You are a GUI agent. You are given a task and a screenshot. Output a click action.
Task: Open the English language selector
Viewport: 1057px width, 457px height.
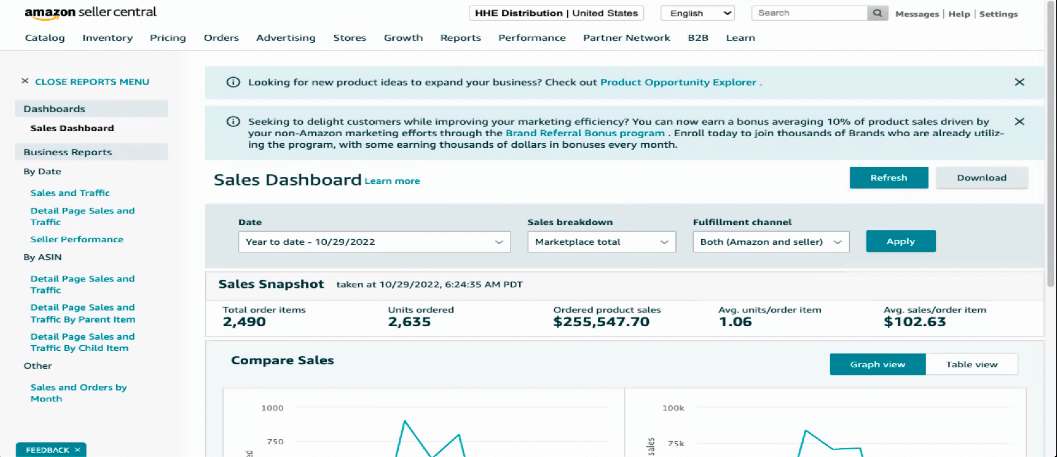(697, 13)
